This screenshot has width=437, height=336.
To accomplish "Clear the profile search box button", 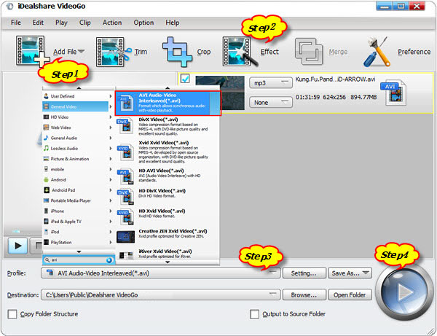I will tap(109, 260).
